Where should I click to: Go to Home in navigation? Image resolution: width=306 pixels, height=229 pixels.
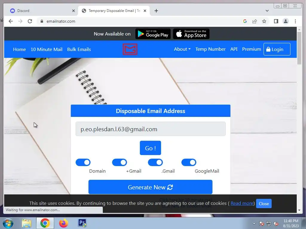point(19,49)
